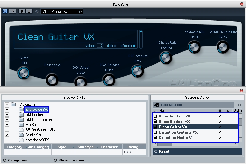Click the pie chart column header icon

pos(228,111)
